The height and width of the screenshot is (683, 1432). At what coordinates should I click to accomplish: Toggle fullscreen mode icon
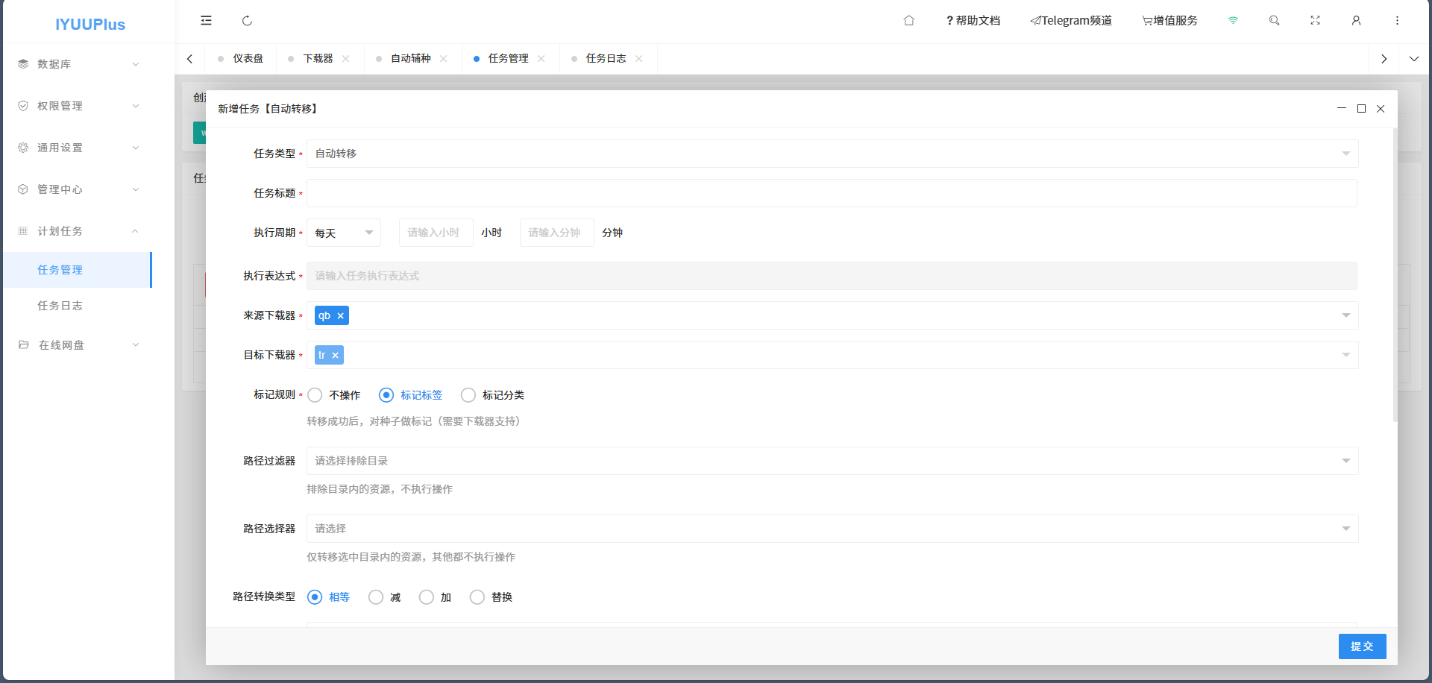coord(1315,21)
